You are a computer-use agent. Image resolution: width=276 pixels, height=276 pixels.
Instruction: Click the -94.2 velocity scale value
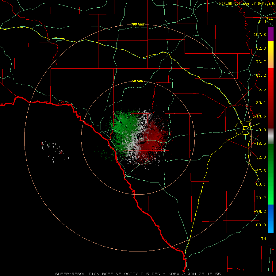260,212
